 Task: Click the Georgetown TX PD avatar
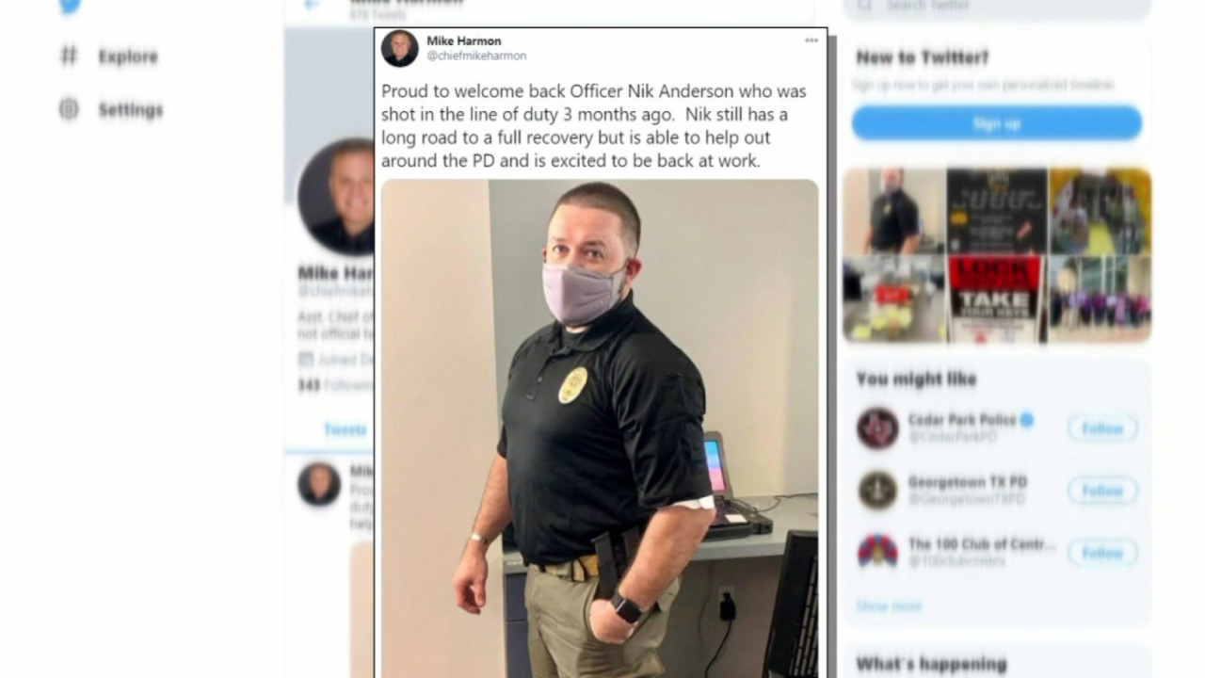click(x=877, y=490)
